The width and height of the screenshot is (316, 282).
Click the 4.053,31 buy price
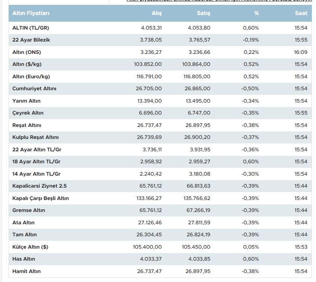(151, 28)
